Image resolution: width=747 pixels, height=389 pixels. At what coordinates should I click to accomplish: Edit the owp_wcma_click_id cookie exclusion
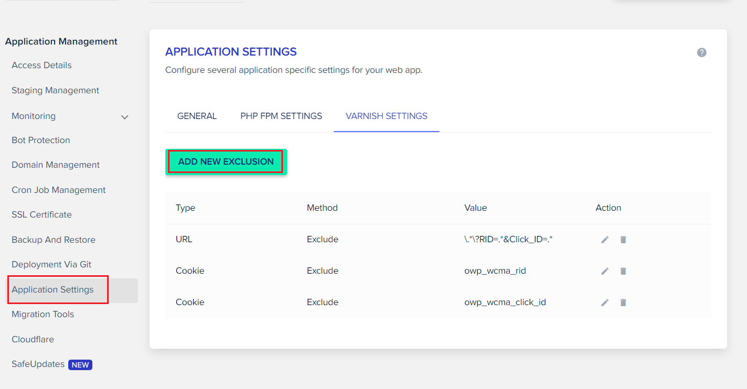pos(605,302)
